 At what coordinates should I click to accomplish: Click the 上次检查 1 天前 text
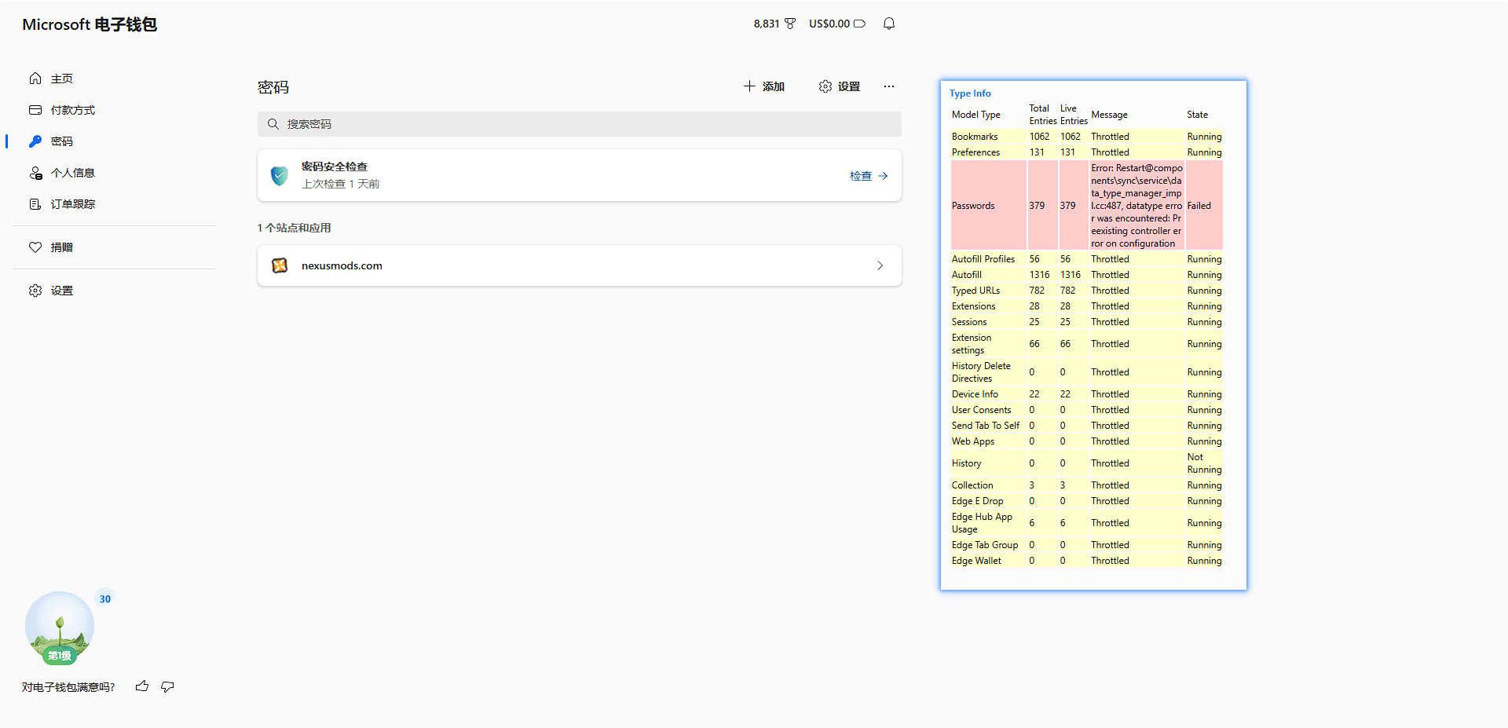(341, 184)
